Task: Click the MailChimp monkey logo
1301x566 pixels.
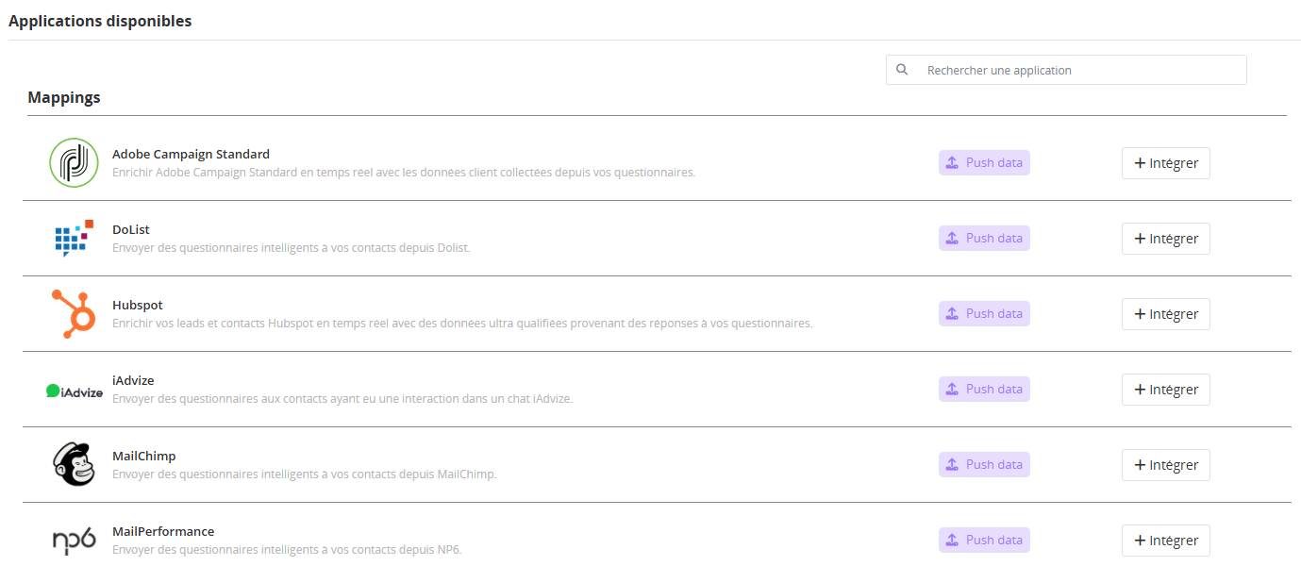Action: [74, 465]
